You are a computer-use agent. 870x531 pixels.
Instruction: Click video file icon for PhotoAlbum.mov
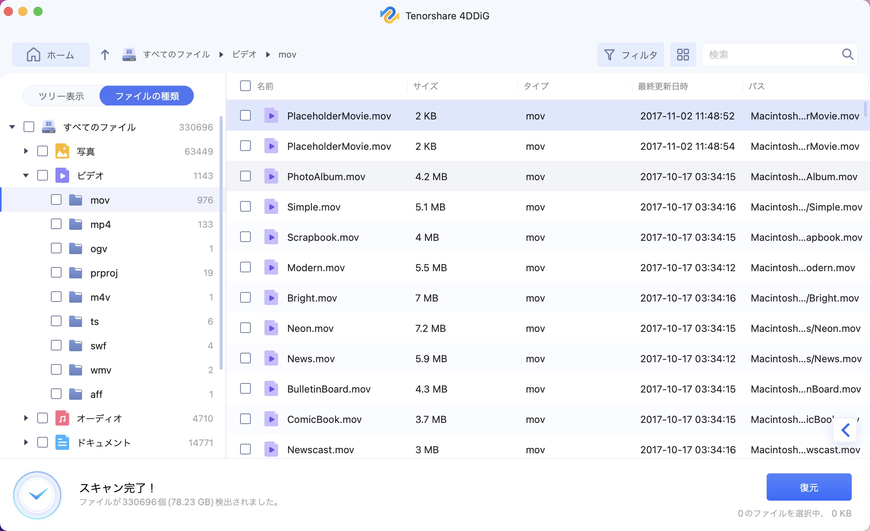[x=271, y=176]
